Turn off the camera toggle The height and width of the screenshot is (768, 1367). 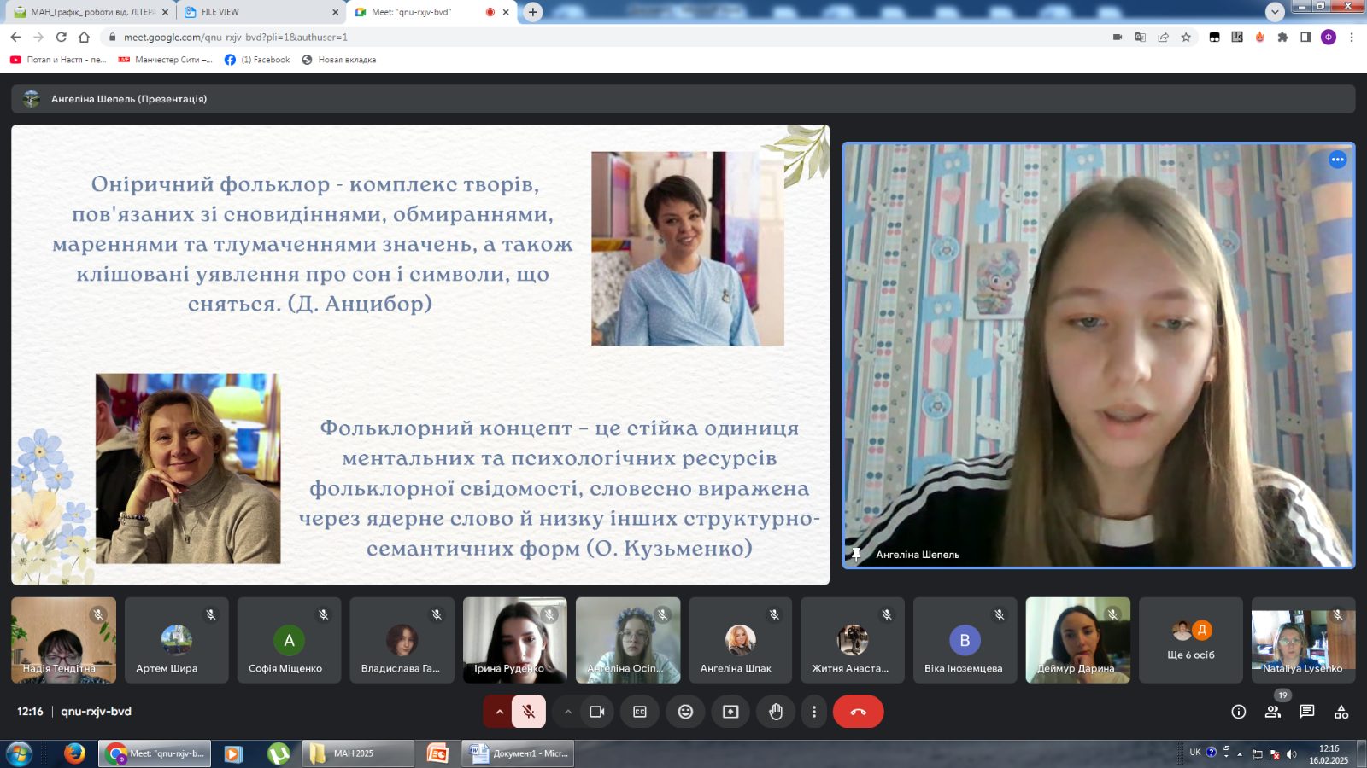coord(597,712)
